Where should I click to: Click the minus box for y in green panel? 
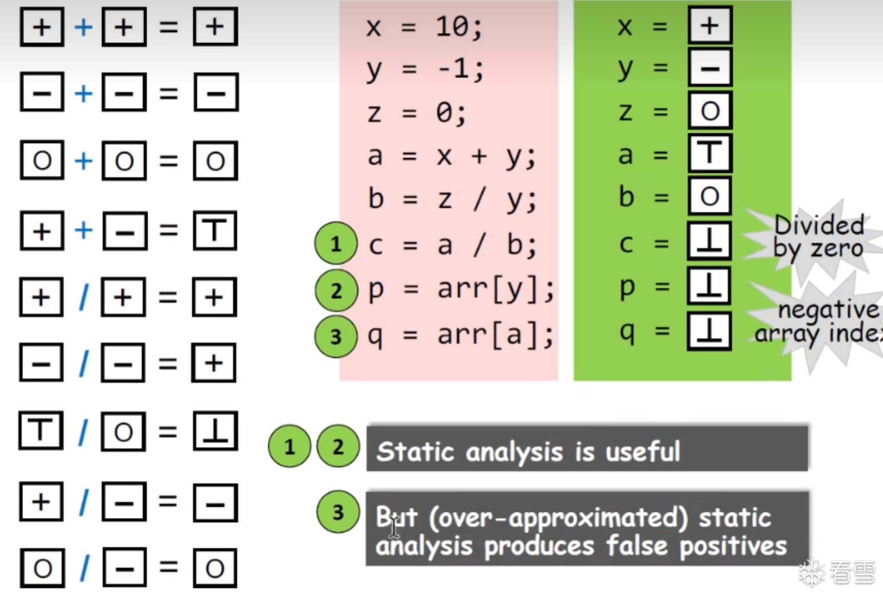pos(710,67)
